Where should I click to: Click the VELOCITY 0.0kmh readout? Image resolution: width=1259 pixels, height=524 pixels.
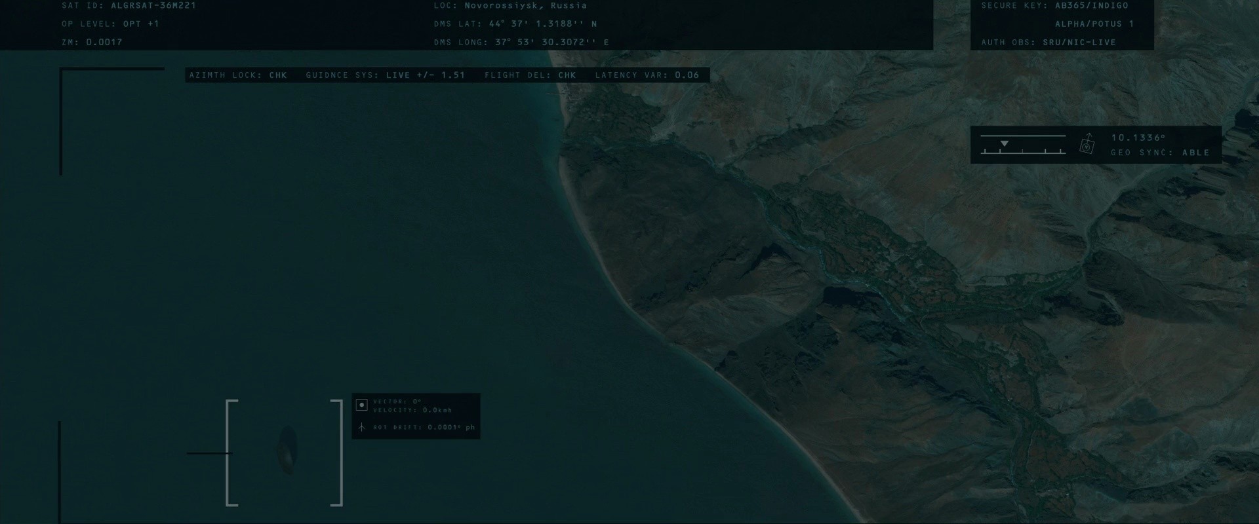tap(412, 410)
